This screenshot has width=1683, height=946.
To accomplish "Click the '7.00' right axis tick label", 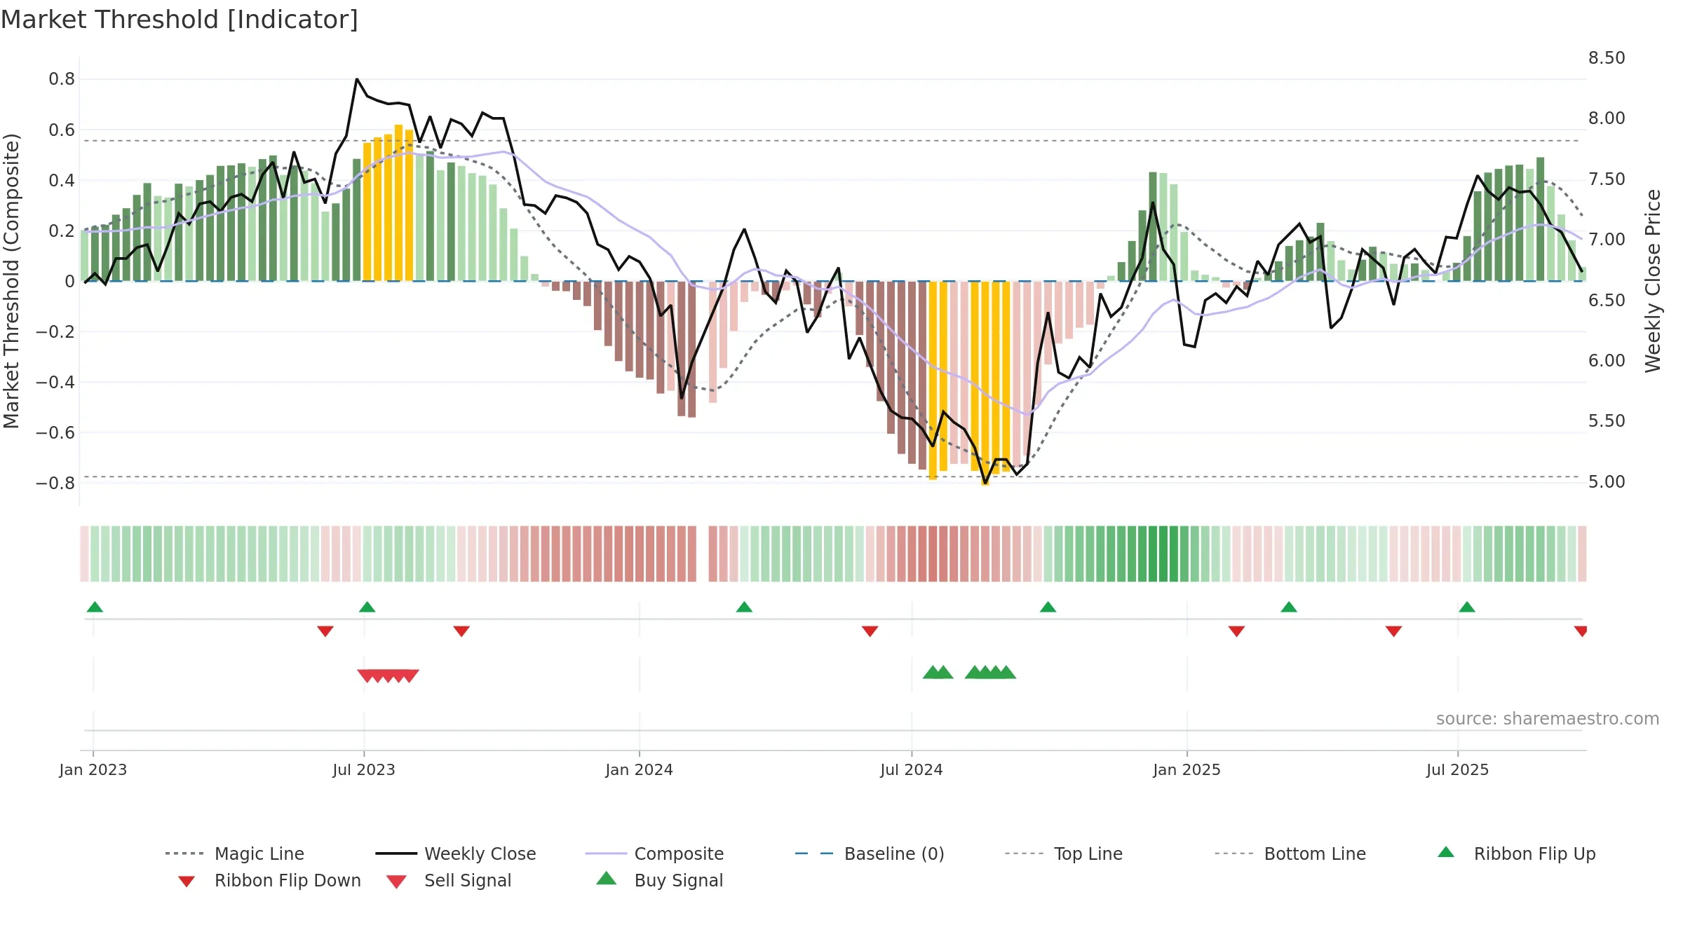I will pyautogui.click(x=1607, y=240).
